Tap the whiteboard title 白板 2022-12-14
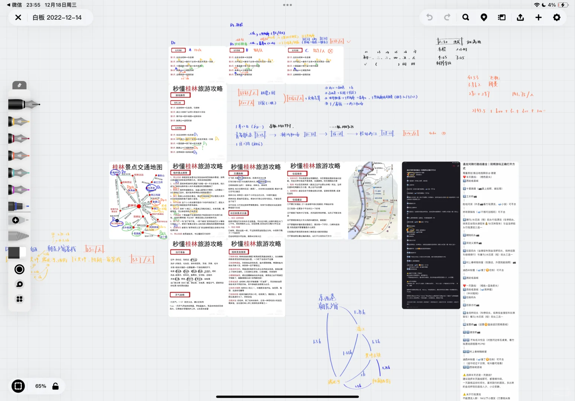The height and width of the screenshot is (401, 575). [x=57, y=17]
